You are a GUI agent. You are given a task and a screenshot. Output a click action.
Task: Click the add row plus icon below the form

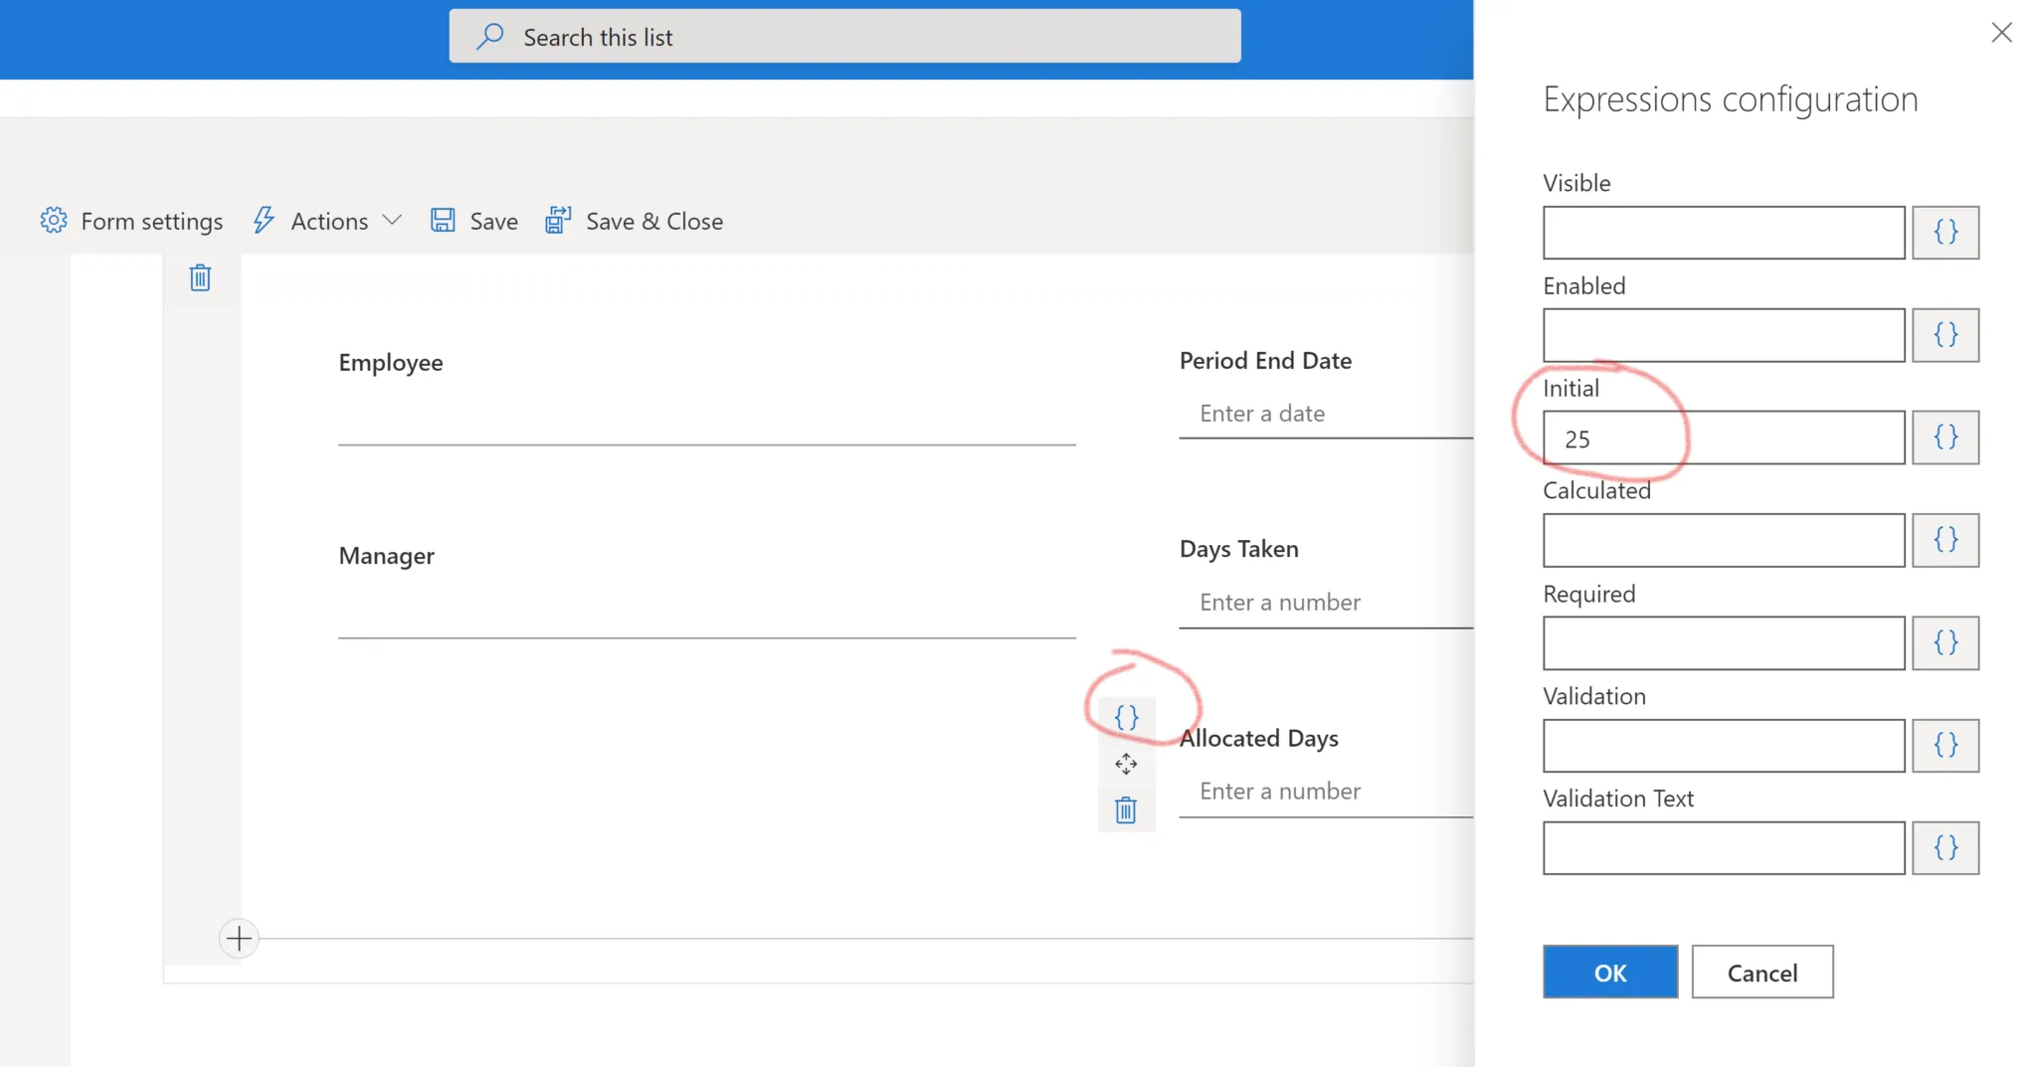click(x=239, y=938)
